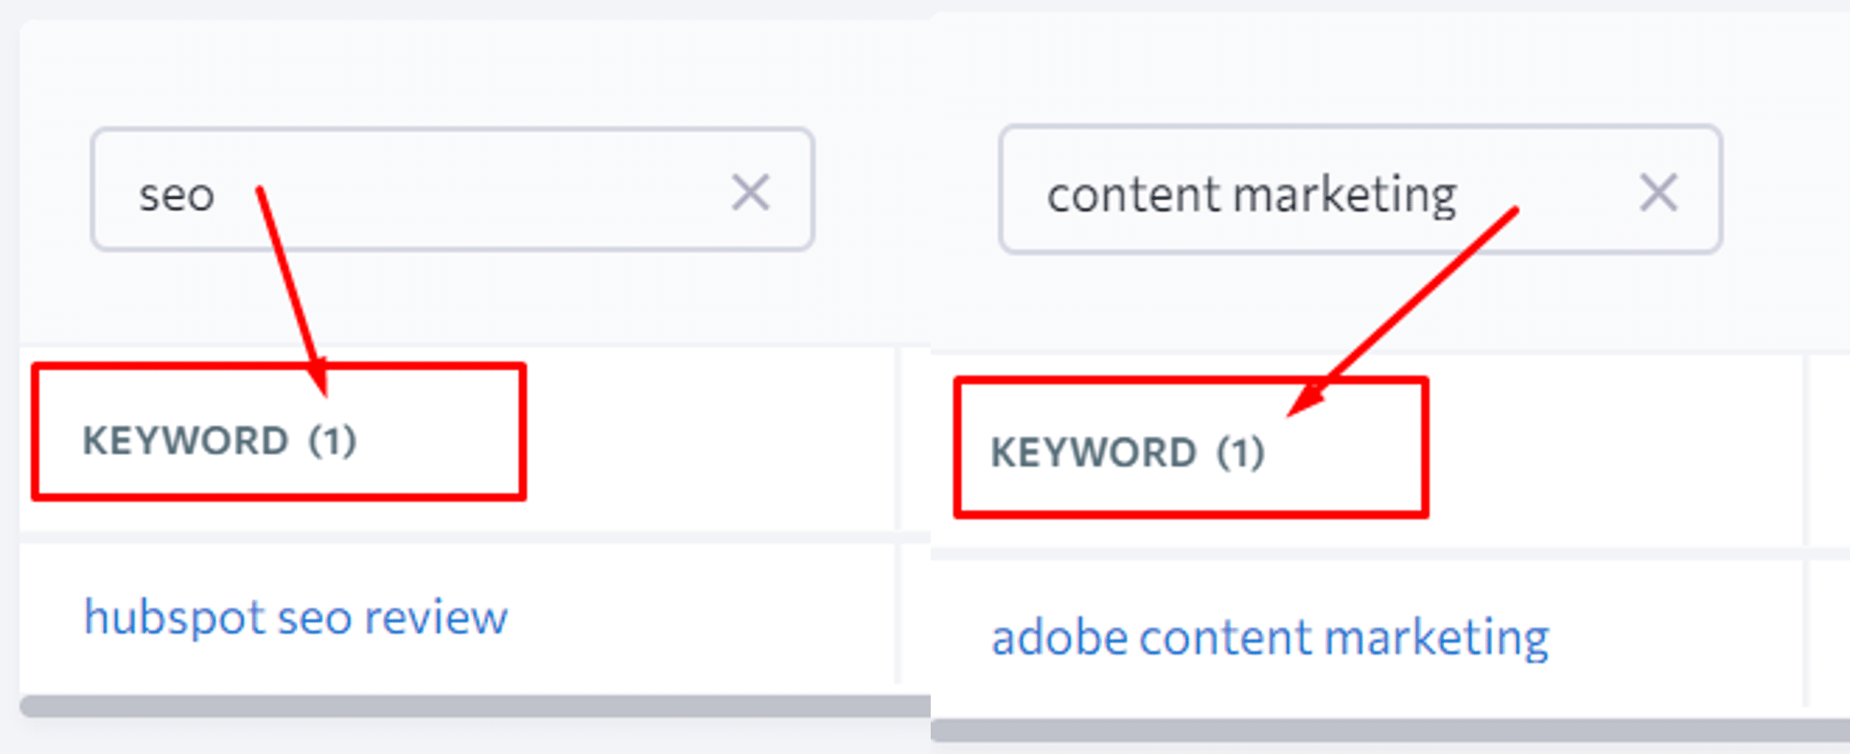Viewport: 1850px width, 754px height.
Task: Focus the search box containing 'seo'
Action: coord(453,189)
